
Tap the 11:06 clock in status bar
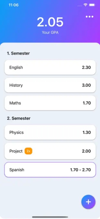(x=13, y=5)
